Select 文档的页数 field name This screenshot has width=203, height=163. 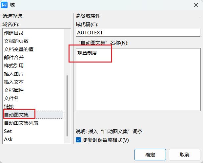pos(16,41)
